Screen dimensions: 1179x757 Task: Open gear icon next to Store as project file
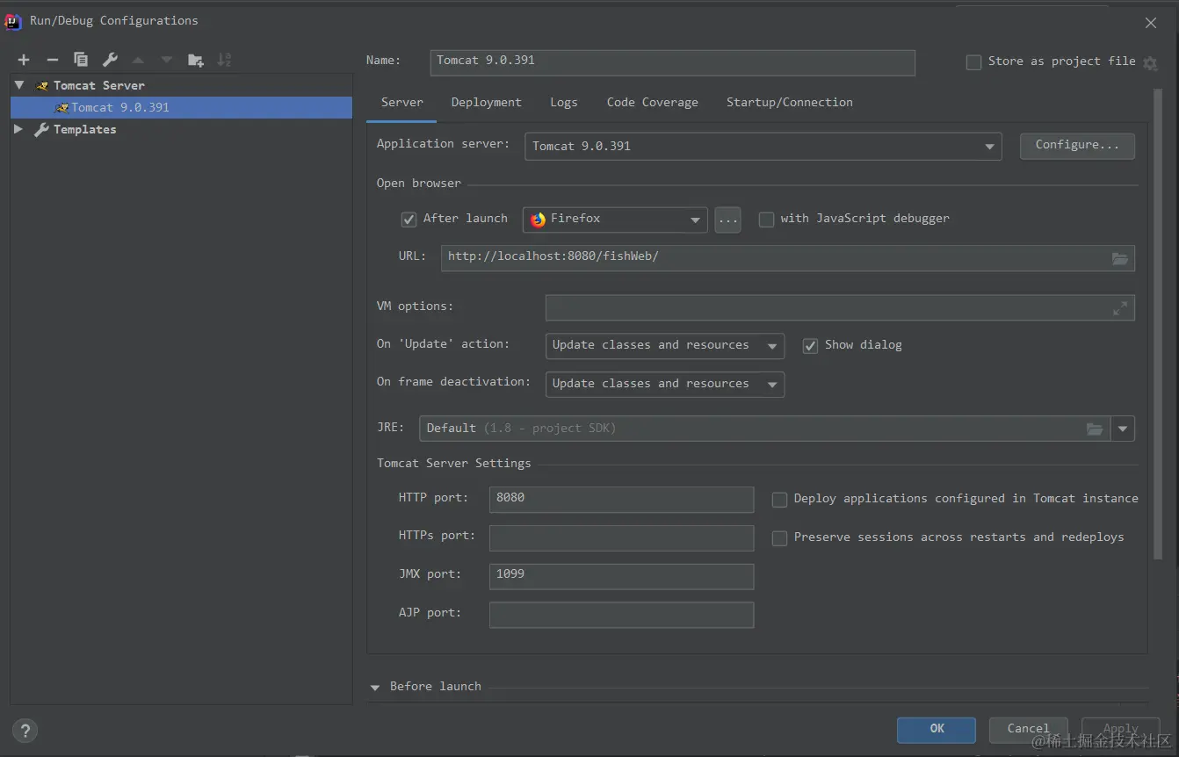pyautogui.click(x=1150, y=63)
